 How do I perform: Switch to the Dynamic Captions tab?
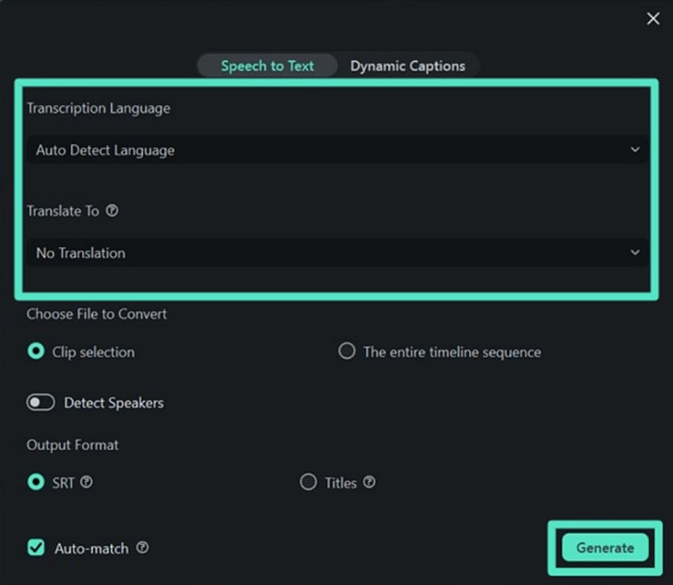tap(408, 66)
